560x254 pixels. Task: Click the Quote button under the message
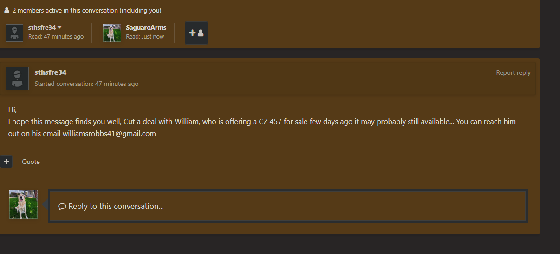pyautogui.click(x=31, y=162)
